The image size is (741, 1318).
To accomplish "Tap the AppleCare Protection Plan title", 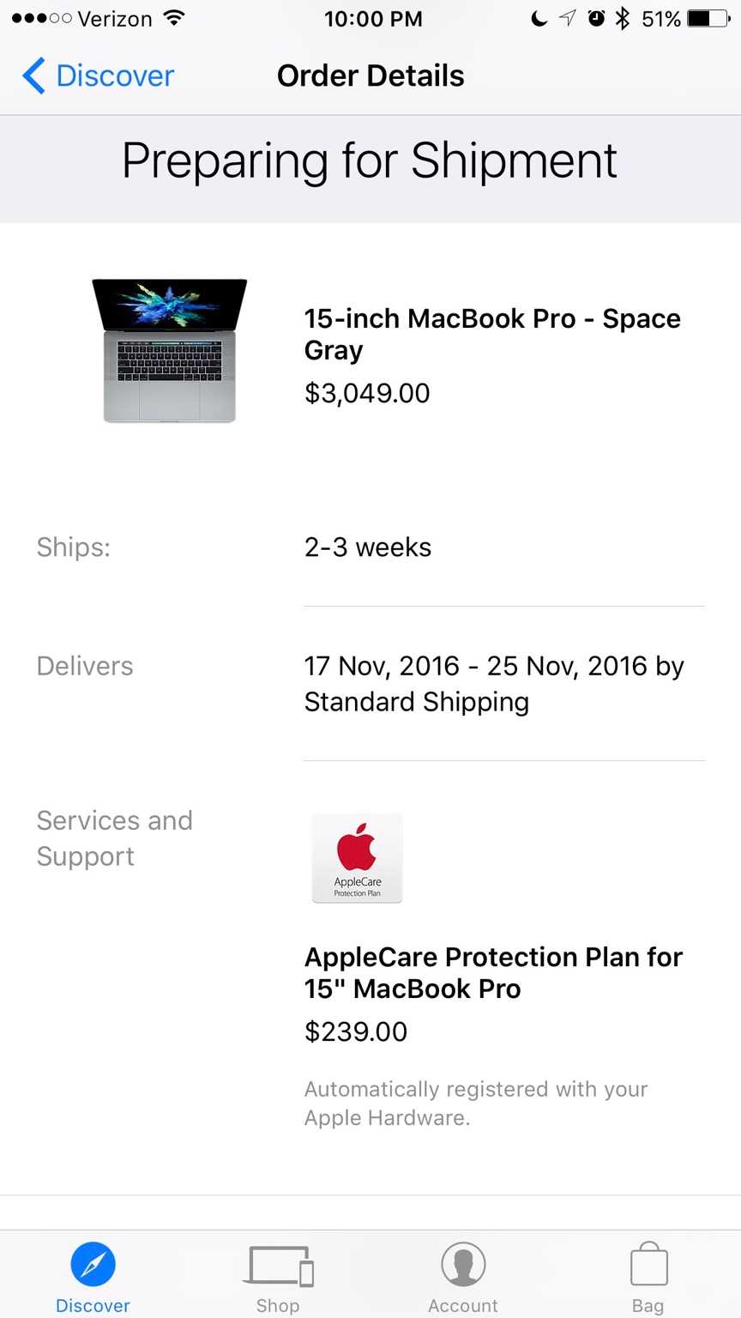I will click(x=493, y=972).
